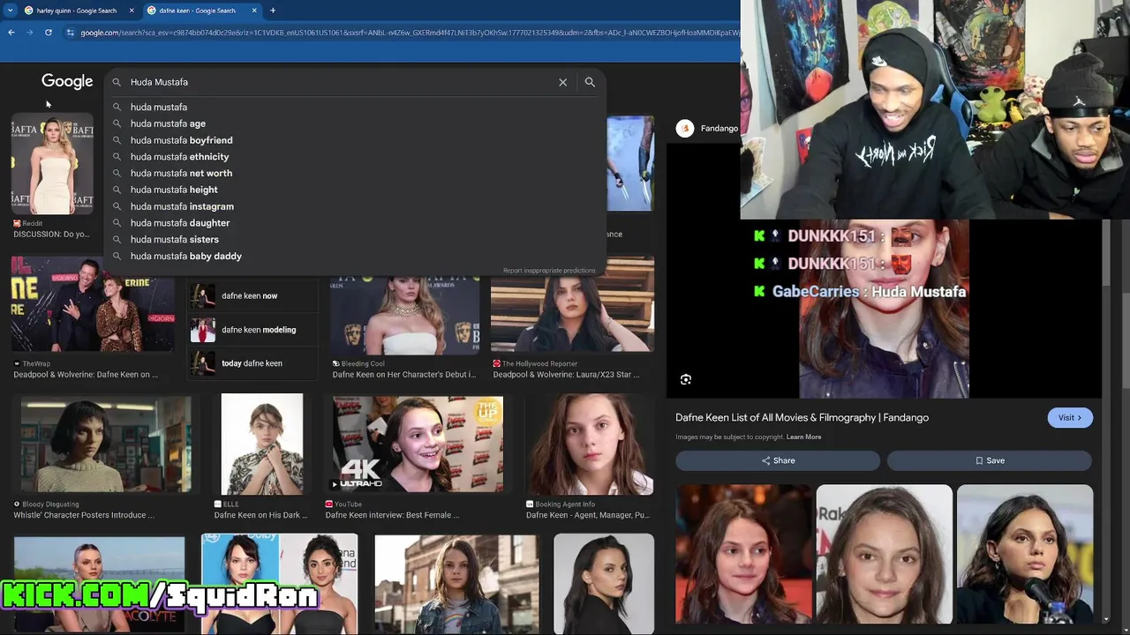Save the image with the Save button
Viewport: 1130px width, 635px height.
990,460
